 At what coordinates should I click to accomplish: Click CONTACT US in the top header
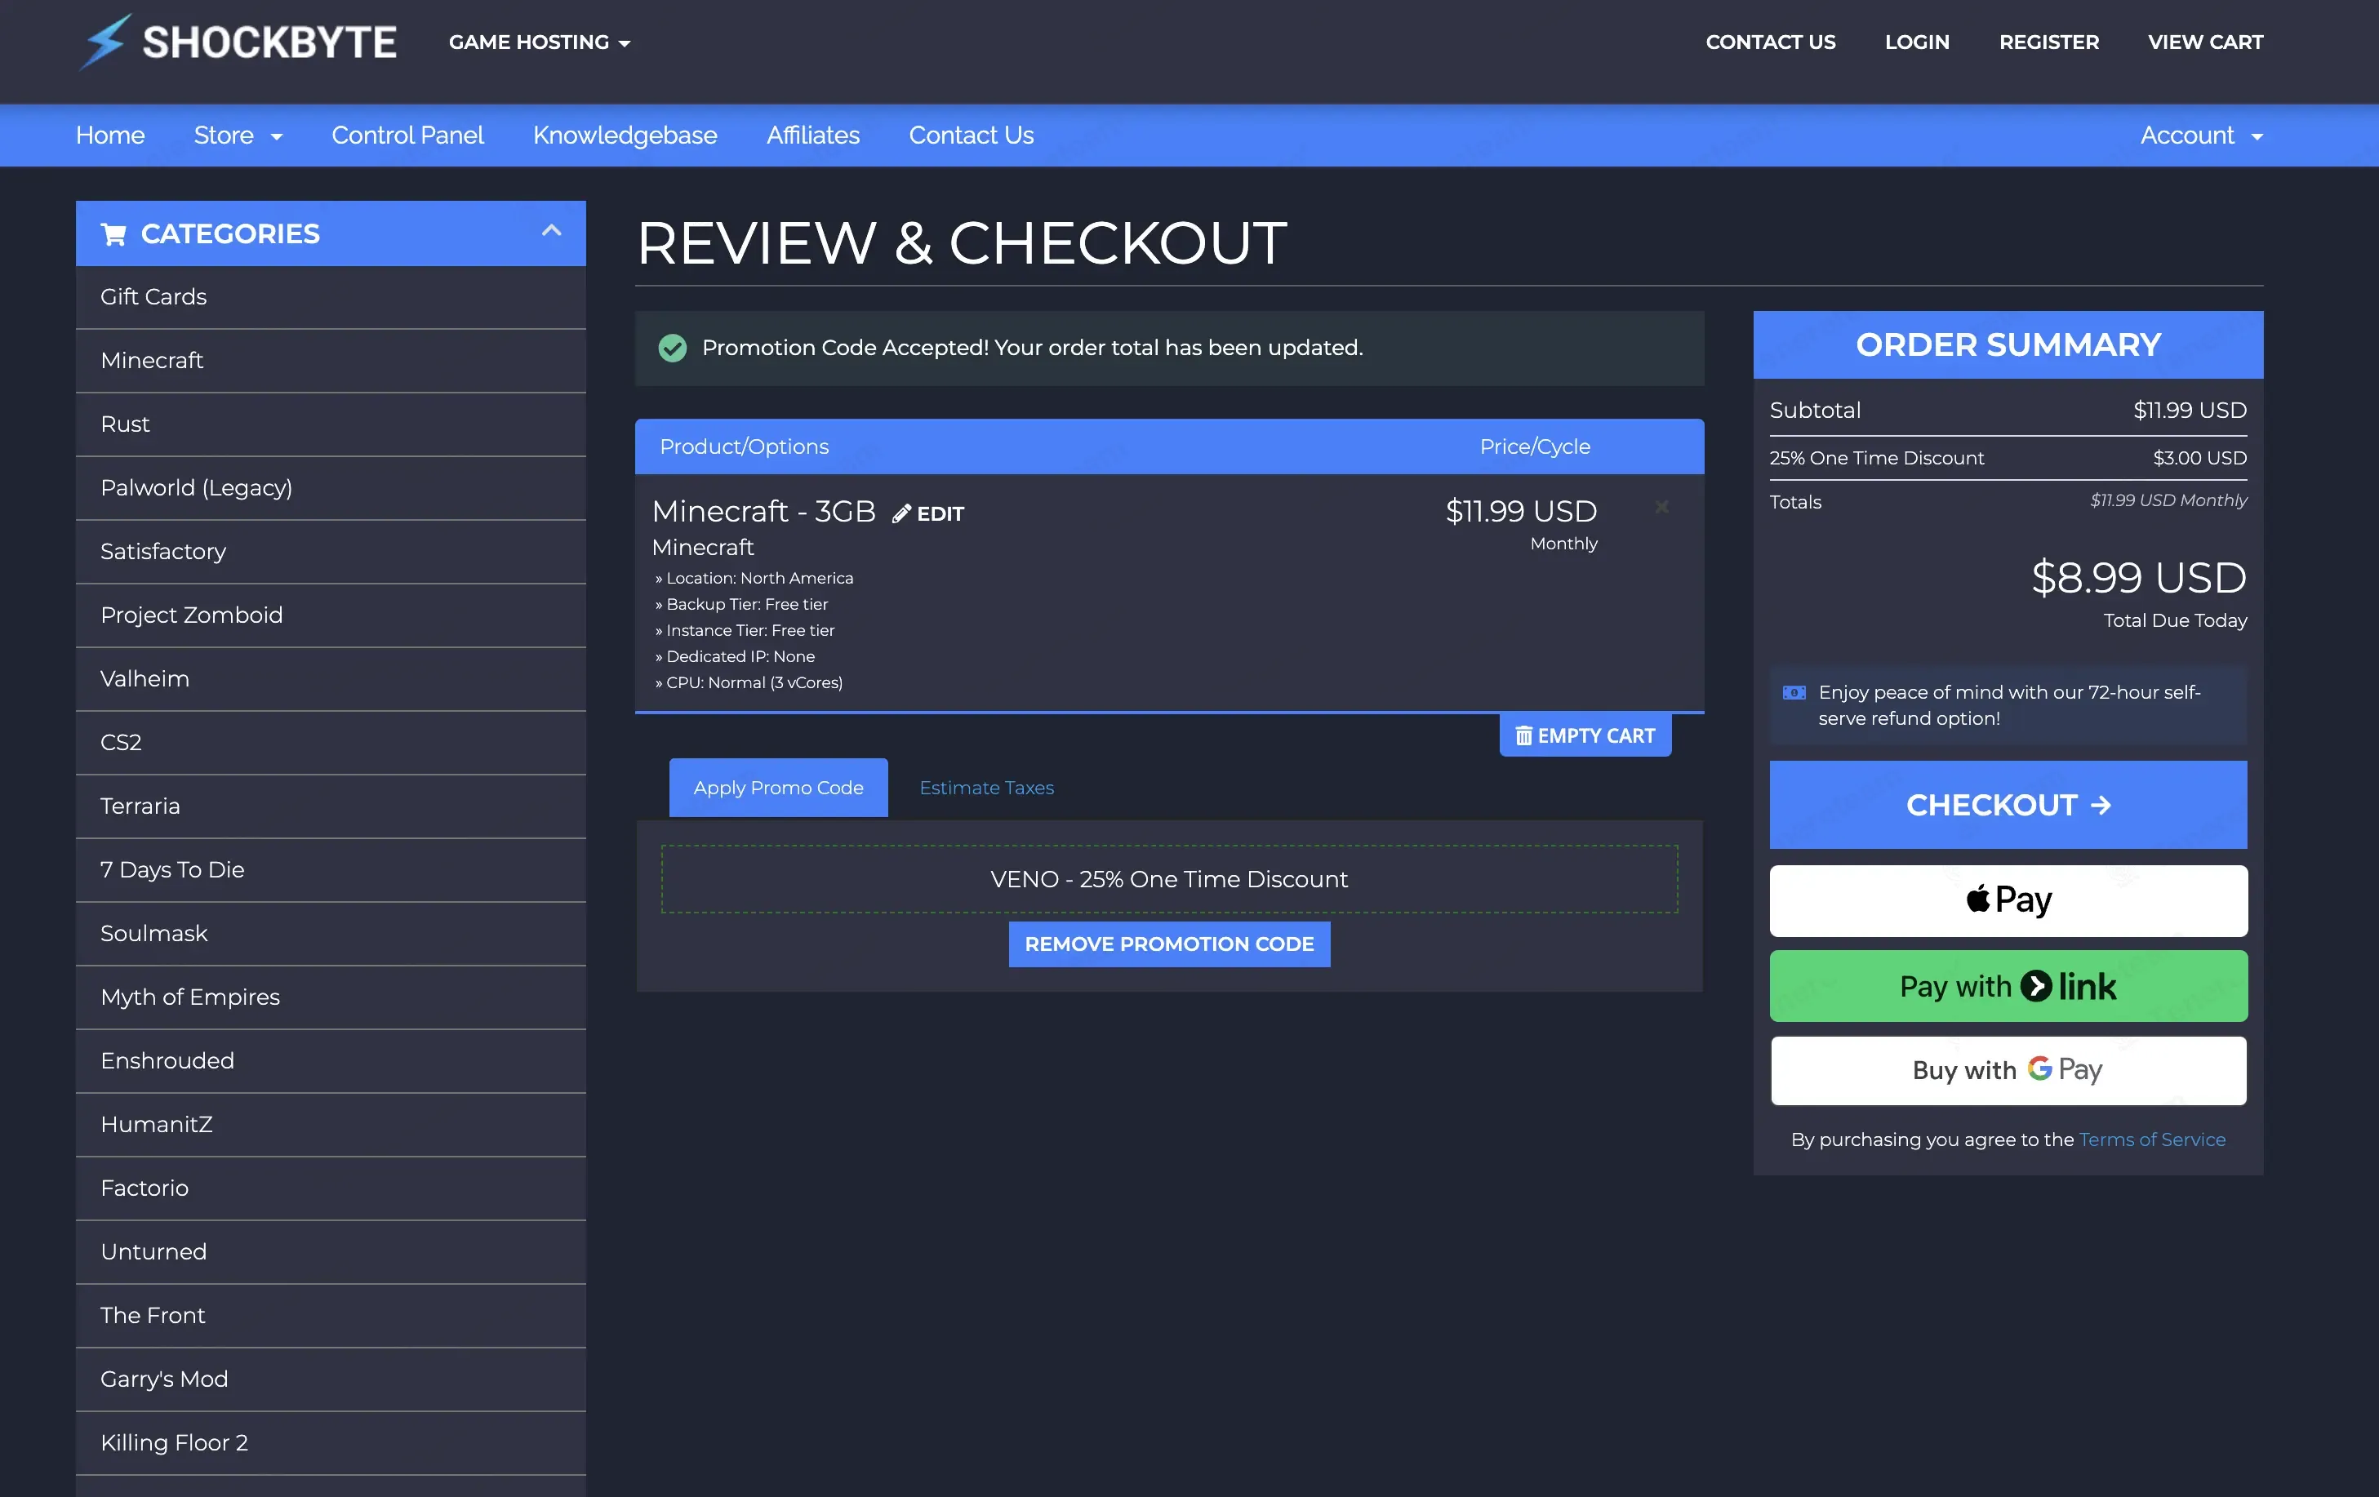pyautogui.click(x=1771, y=42)
